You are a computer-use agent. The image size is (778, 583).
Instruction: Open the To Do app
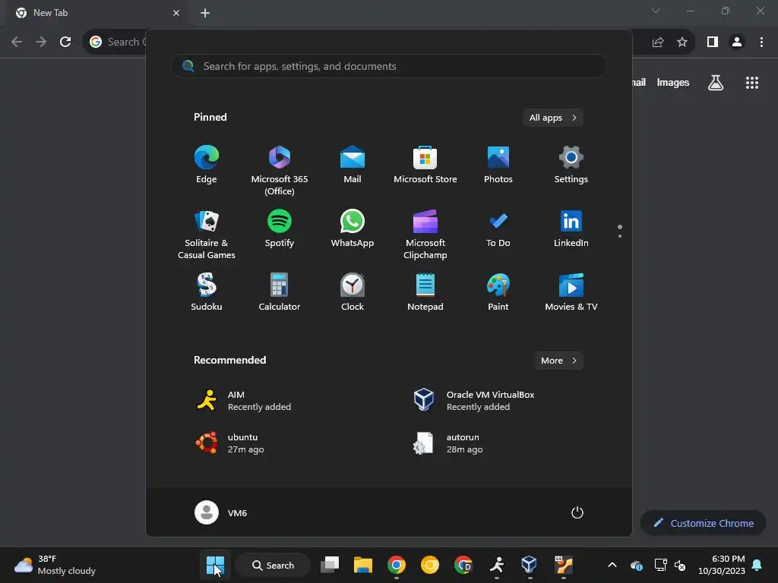(x=498, y=229)
